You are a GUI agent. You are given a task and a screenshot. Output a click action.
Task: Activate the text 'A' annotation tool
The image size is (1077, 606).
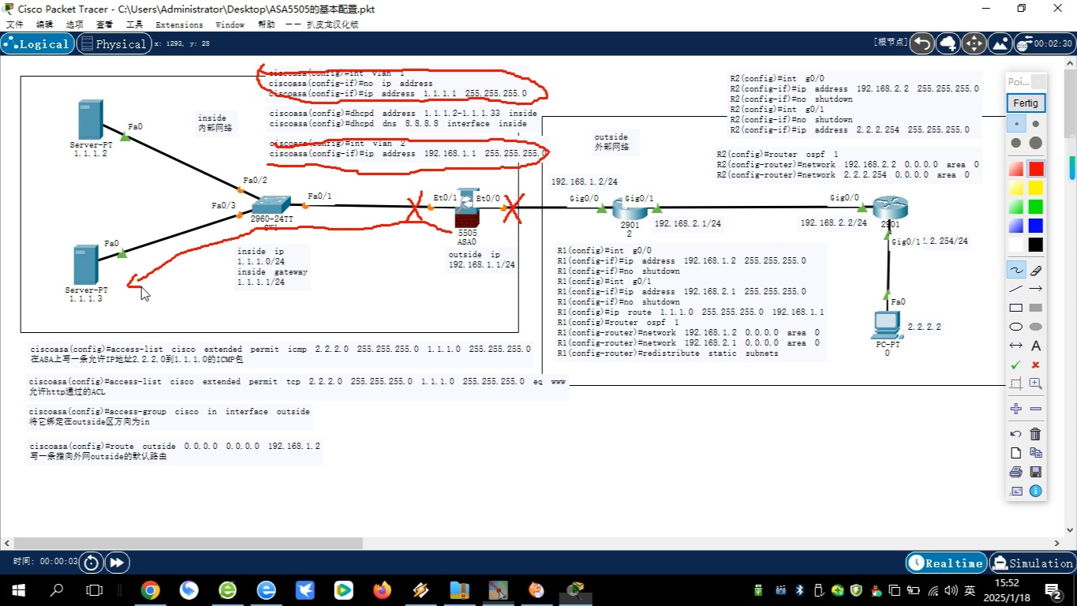pyautogui.click(x=1036, y=346)
